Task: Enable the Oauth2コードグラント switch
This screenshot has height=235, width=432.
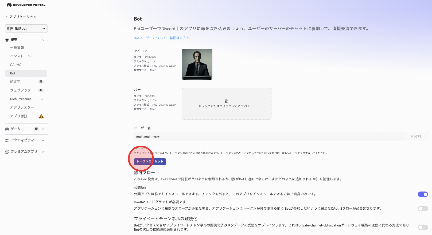Action: [423, 209]
